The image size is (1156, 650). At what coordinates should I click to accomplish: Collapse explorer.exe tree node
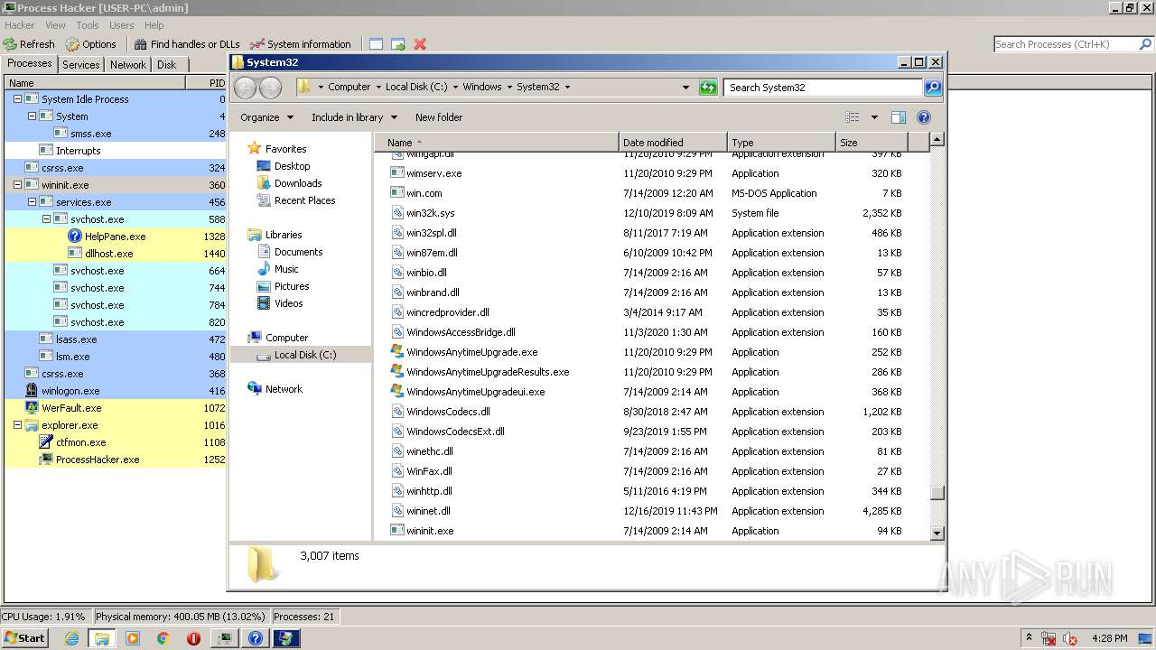(16, 425)
